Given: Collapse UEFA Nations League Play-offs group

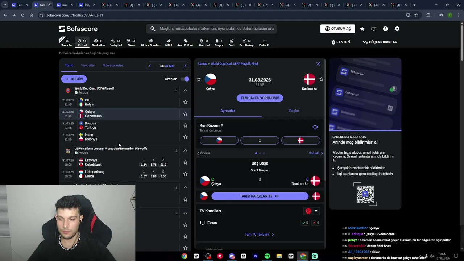Looking at the screenshot, I should click(185, 150).
